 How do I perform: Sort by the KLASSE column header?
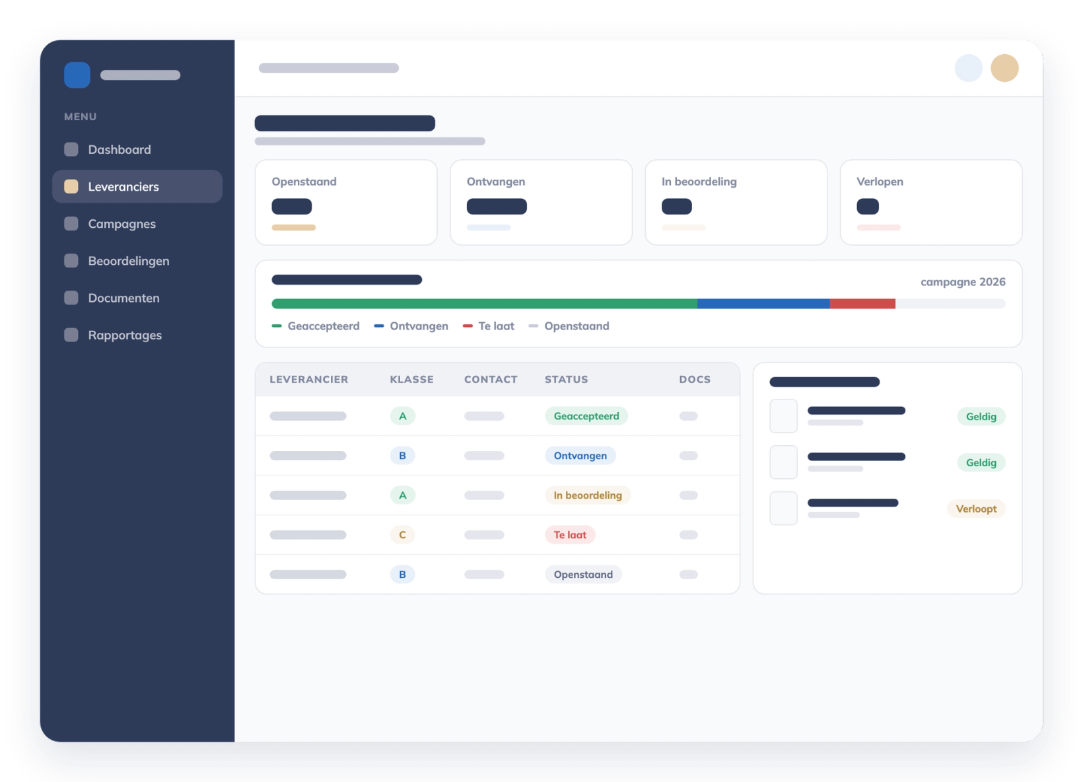(x=411, y=379)
